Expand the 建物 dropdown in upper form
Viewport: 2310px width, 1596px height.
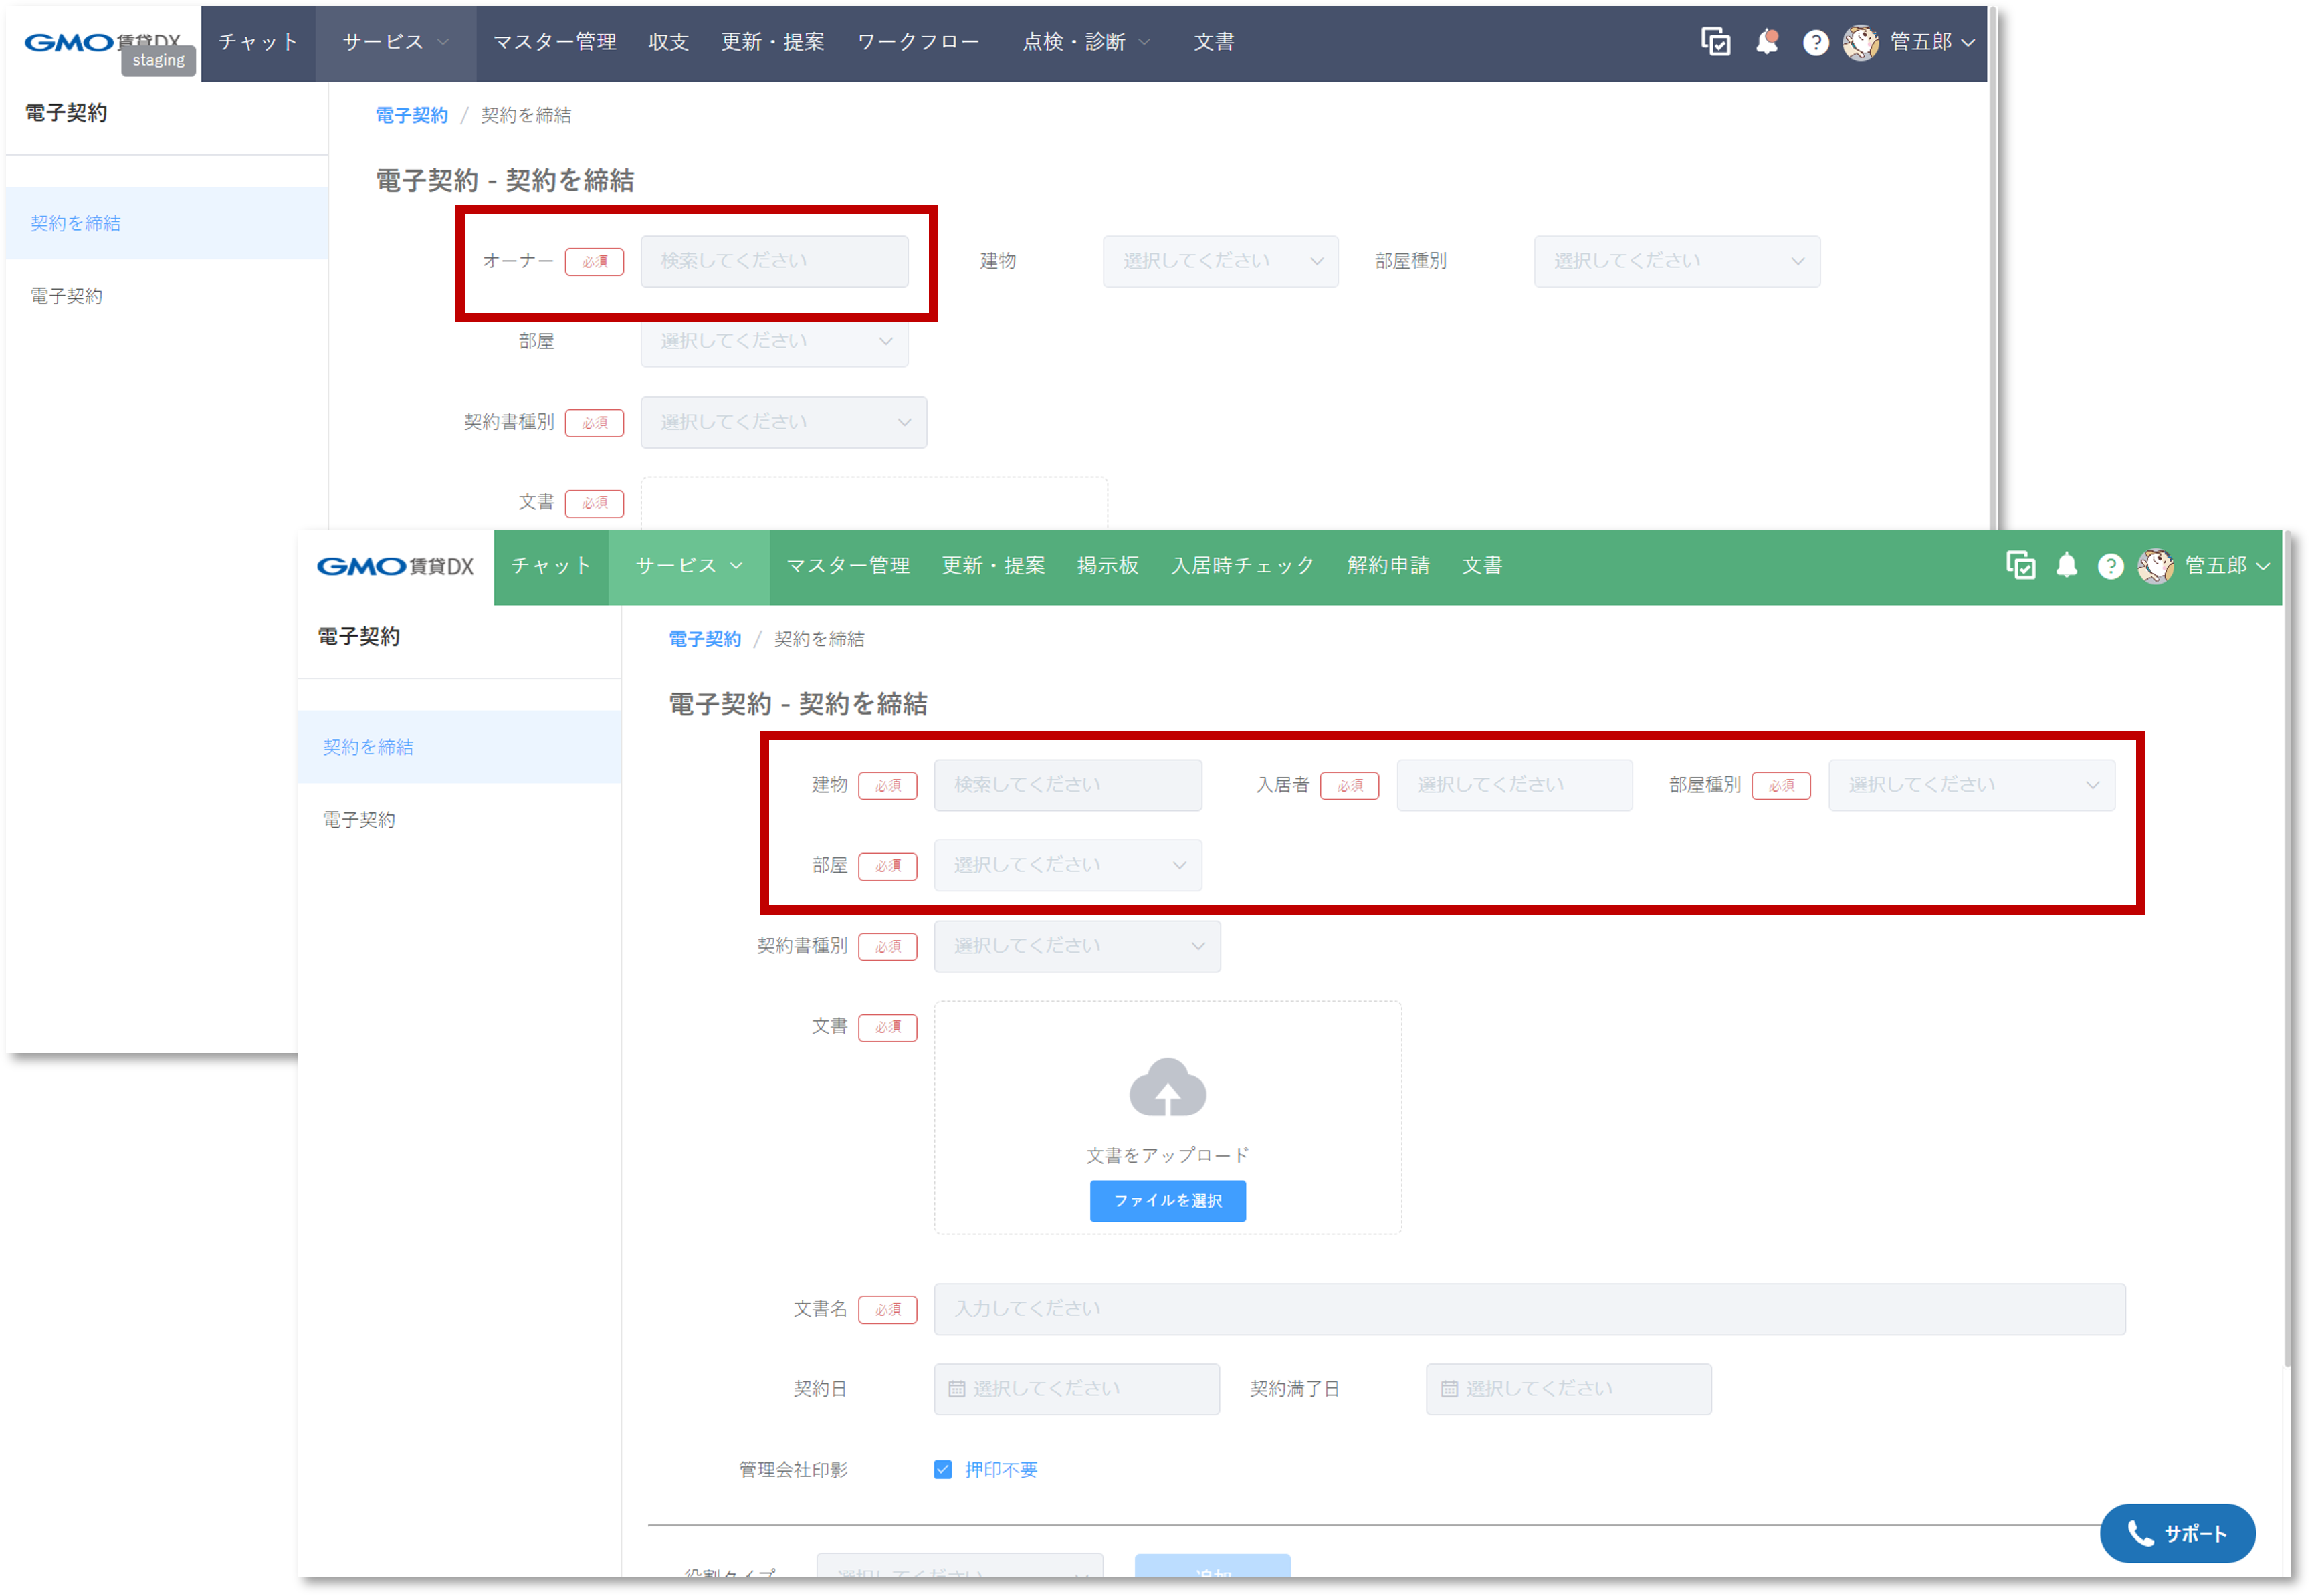coord(1219,262)
